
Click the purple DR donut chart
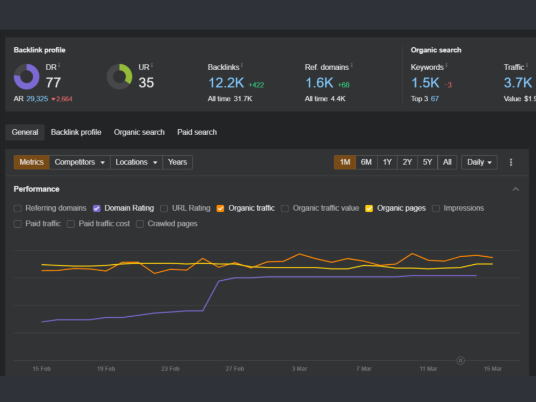pos(26,77)
